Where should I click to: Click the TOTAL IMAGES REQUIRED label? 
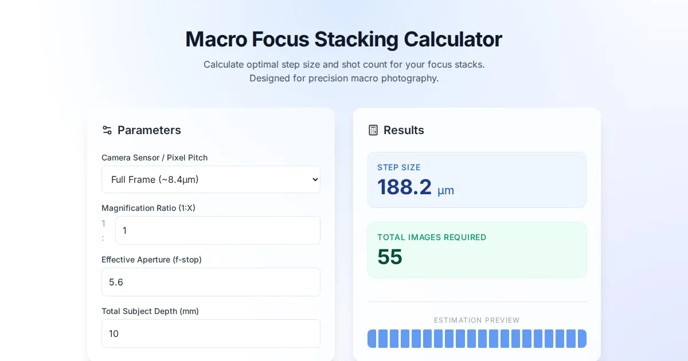[x=431, y=237]
